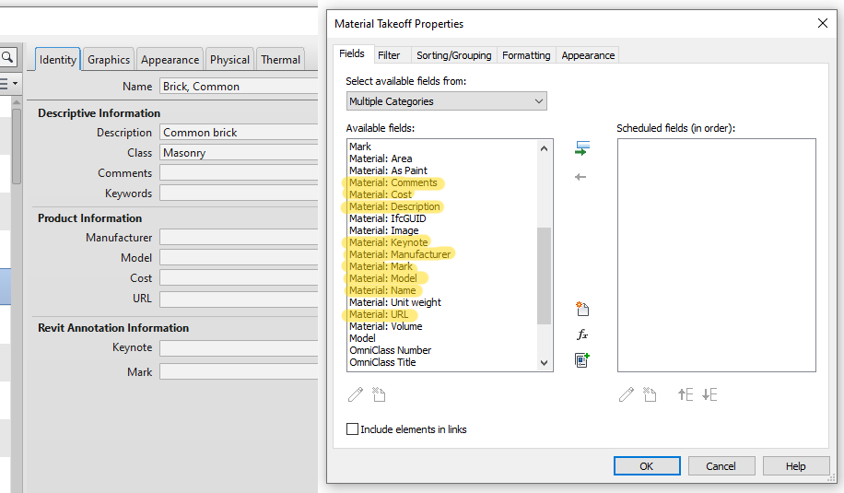Click the Combine parameters icon
The width and height of the screenshot is (844, 493).
point(582,360)
